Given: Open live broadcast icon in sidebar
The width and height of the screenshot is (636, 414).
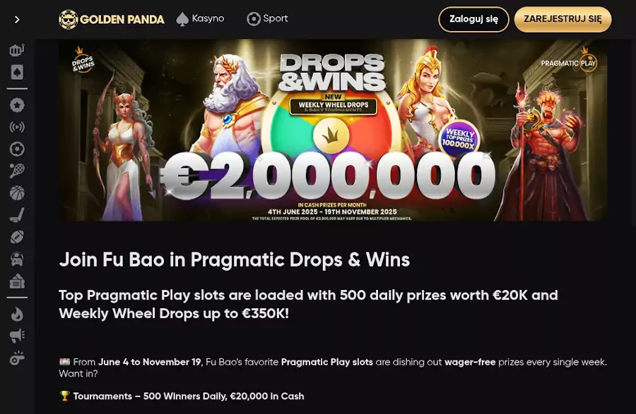Looking at the screenshot, I should pos(17,127).
